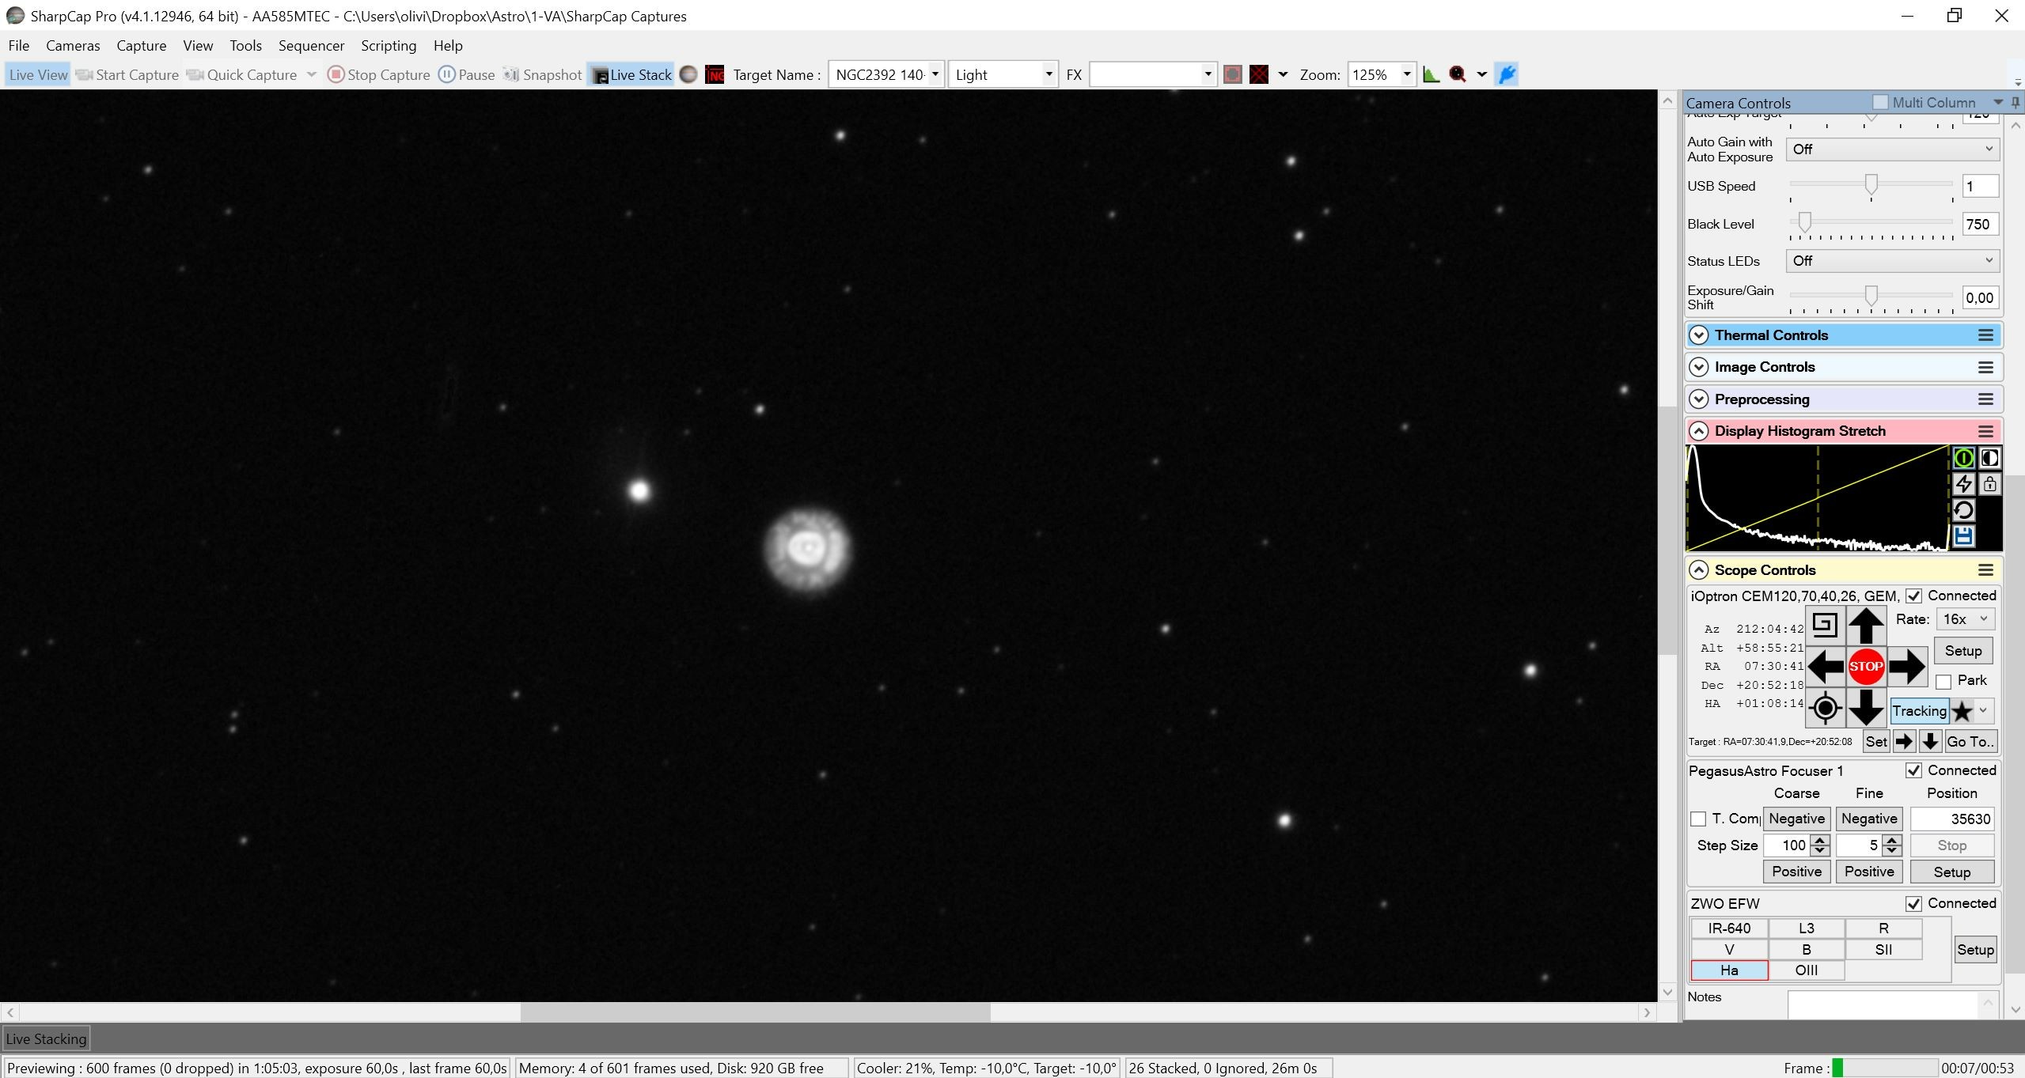Click the red STOP slew button
2025x1078 pixels.
click(x=1865, y=666)
